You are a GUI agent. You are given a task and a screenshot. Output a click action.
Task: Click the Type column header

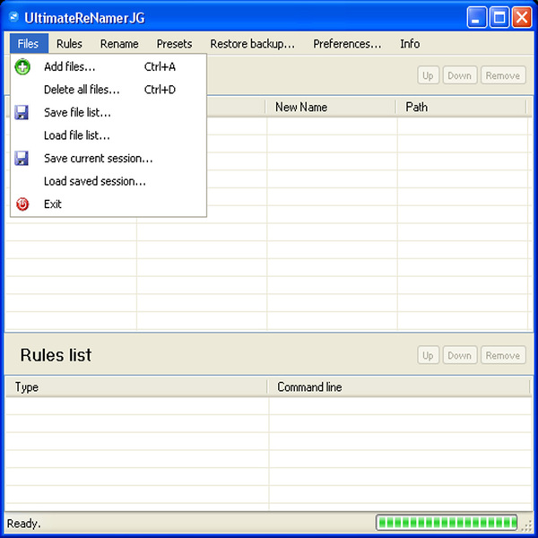click(x=136, y=387)
